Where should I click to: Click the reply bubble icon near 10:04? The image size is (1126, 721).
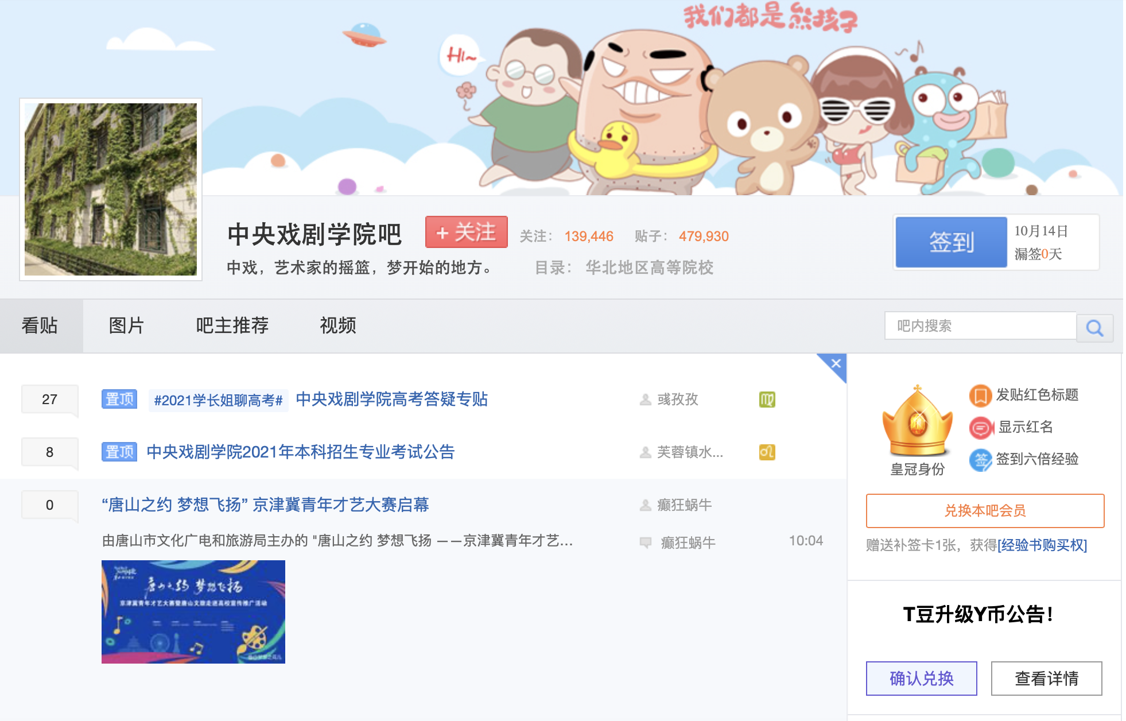[646, 542]
